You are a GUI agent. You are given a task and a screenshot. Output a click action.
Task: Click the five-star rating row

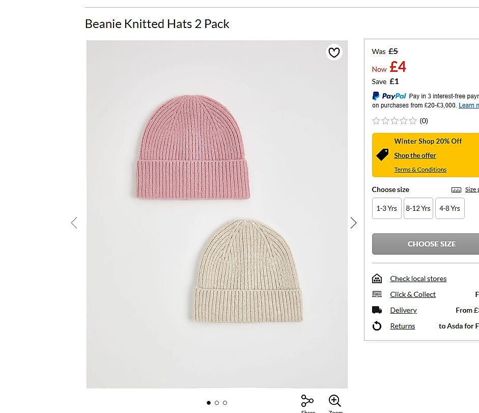coord(395,121)
